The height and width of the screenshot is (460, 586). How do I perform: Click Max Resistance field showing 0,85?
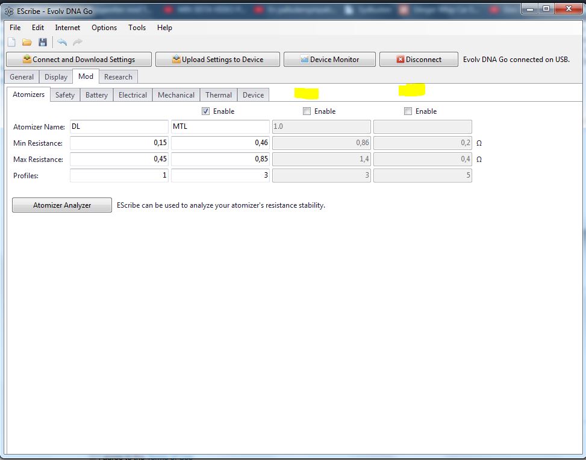click(220, 159)
